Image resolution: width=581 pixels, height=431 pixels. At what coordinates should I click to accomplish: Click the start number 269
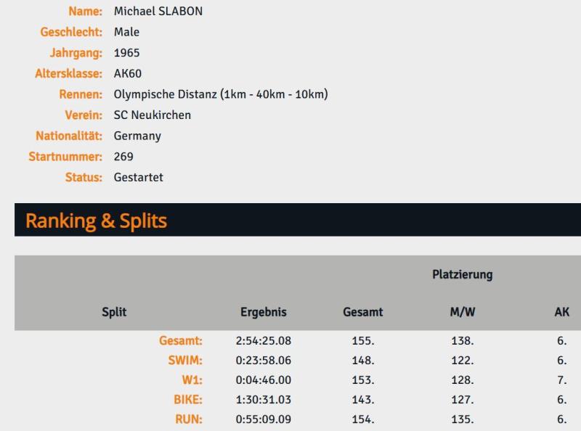coord(123,156)
